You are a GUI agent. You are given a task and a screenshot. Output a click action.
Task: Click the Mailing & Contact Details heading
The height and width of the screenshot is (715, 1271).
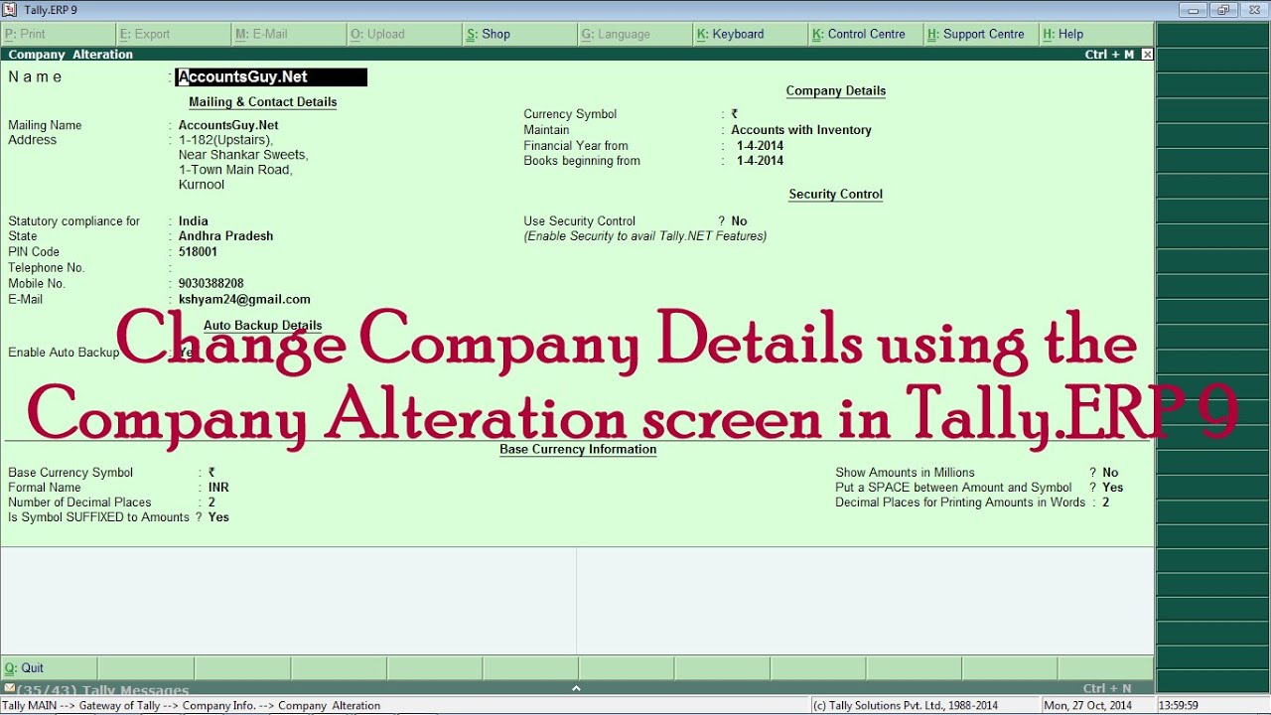click(263, 102)
